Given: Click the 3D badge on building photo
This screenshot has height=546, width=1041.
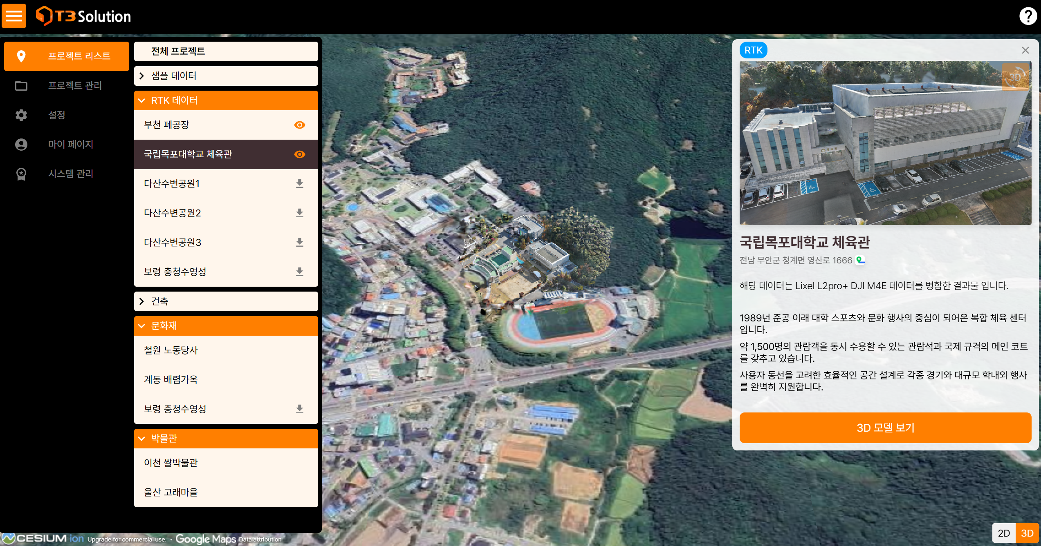Looking at the screenshot, I should [x=1015, y=77].
